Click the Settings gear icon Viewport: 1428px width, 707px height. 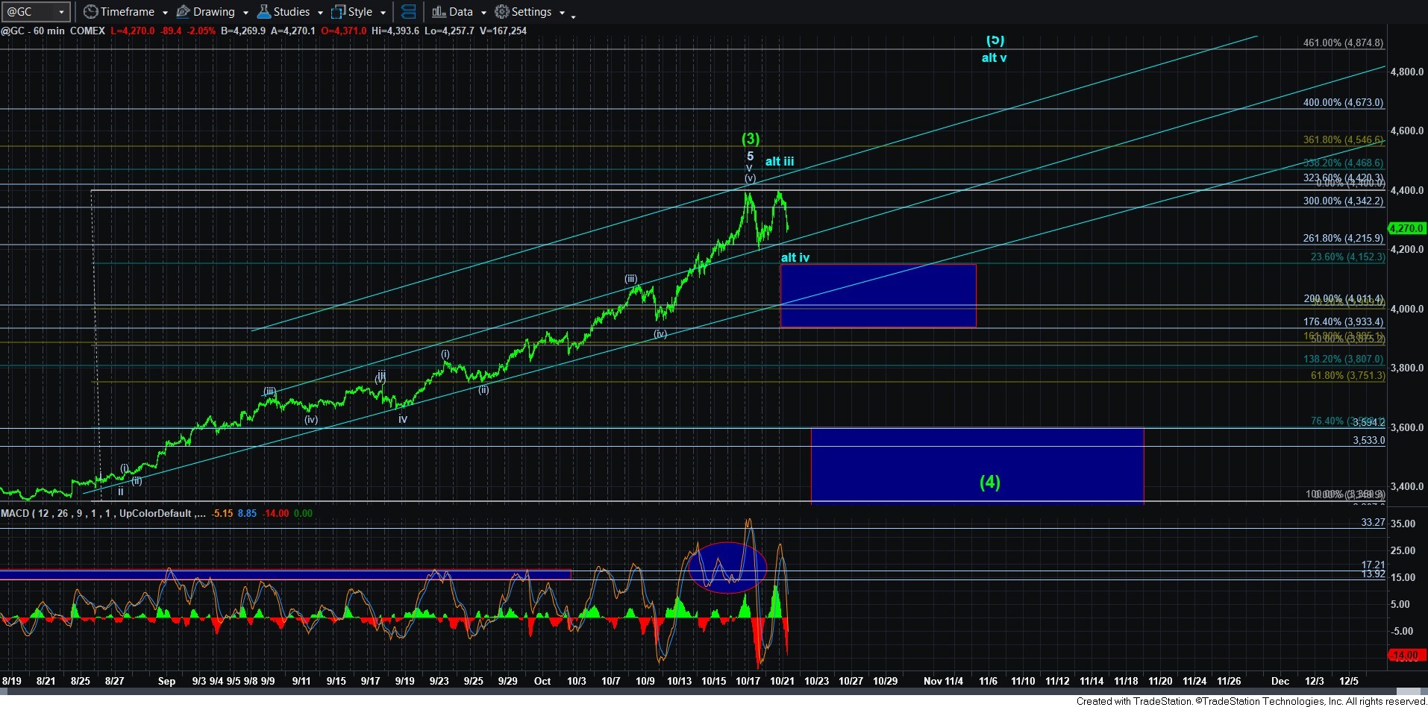click(502, 12)
